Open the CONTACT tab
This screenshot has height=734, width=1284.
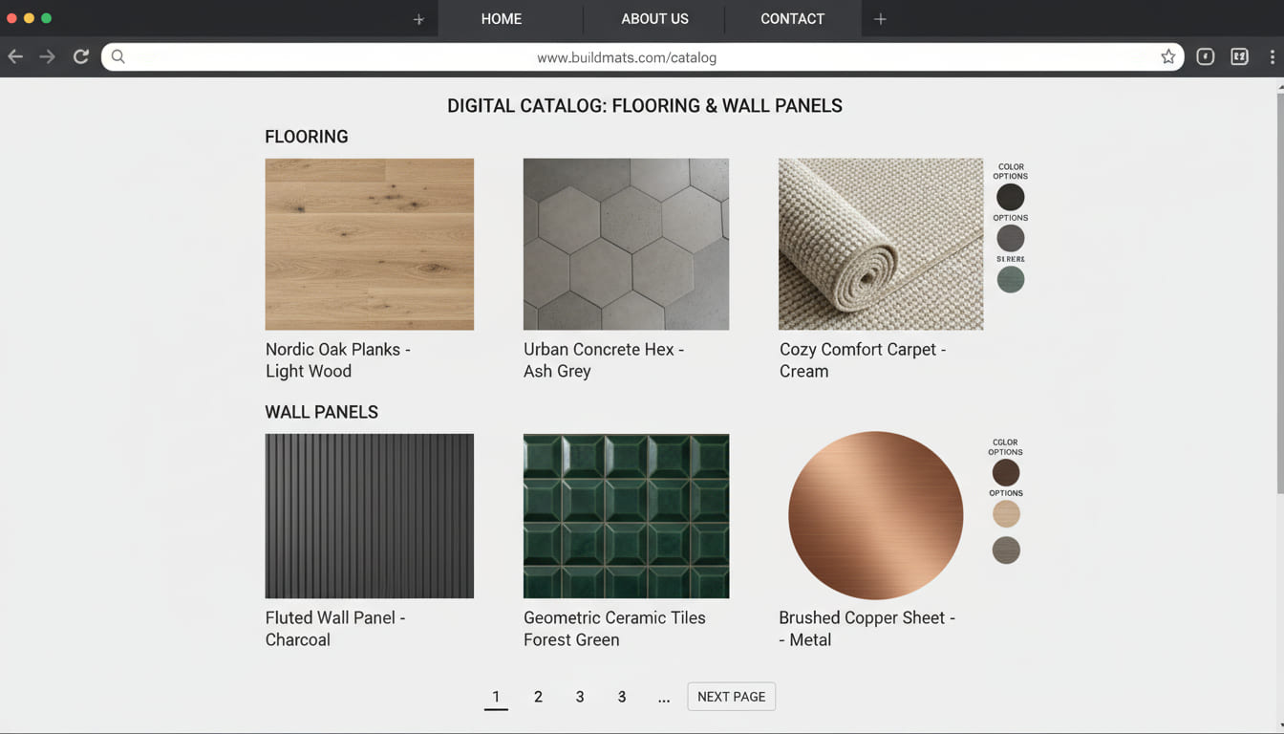[x=792, y=19]
